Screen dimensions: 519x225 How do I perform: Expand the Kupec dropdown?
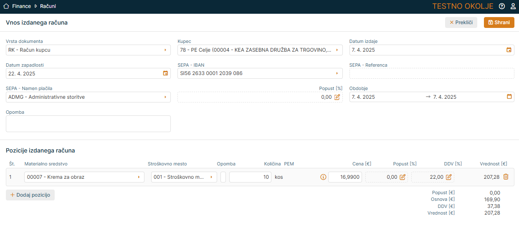pos(337,50)
